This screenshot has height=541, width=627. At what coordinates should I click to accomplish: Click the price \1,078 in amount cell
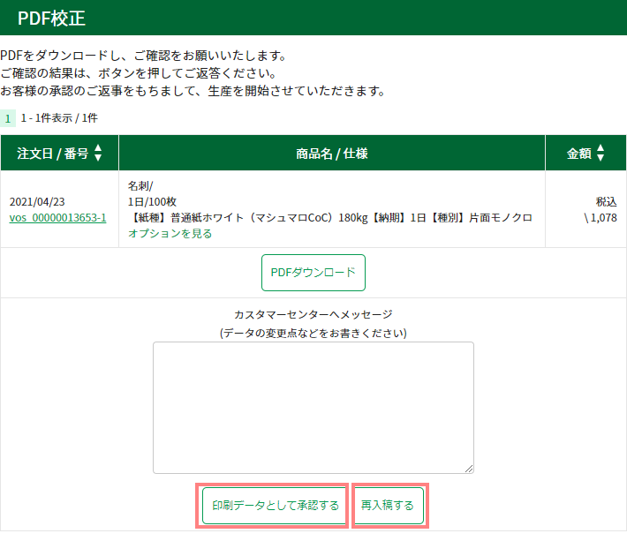pyautogui.click(x=601, y=217)
